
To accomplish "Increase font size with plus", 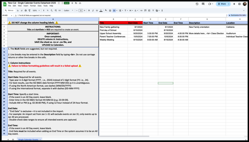I will coord(85,11).
